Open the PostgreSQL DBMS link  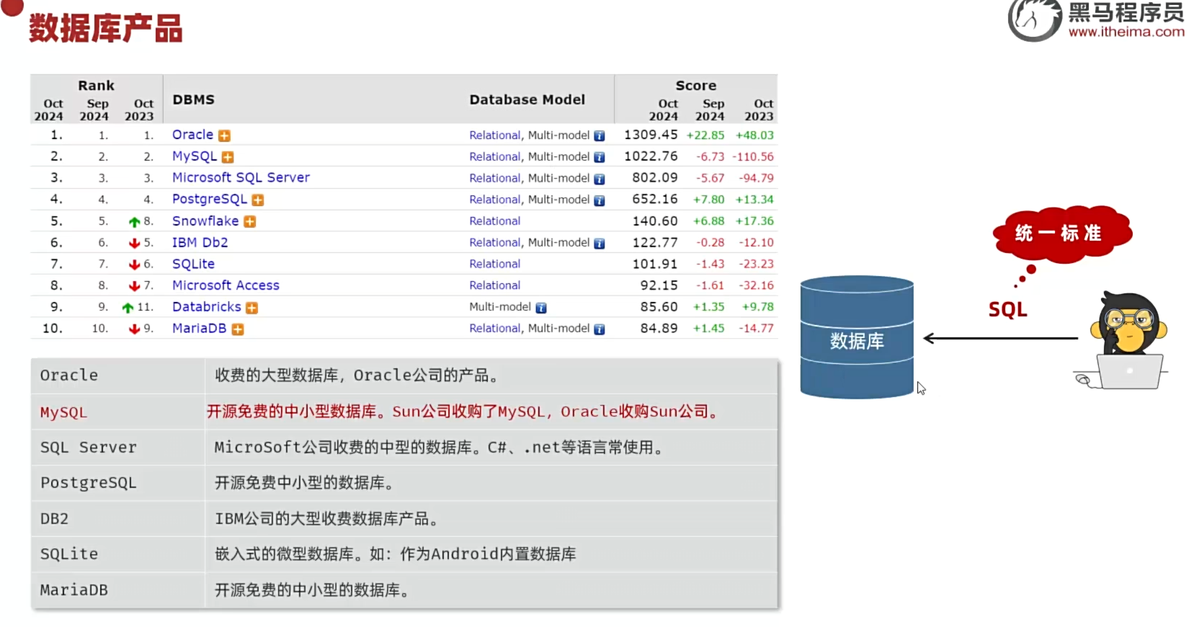(209, 200)
